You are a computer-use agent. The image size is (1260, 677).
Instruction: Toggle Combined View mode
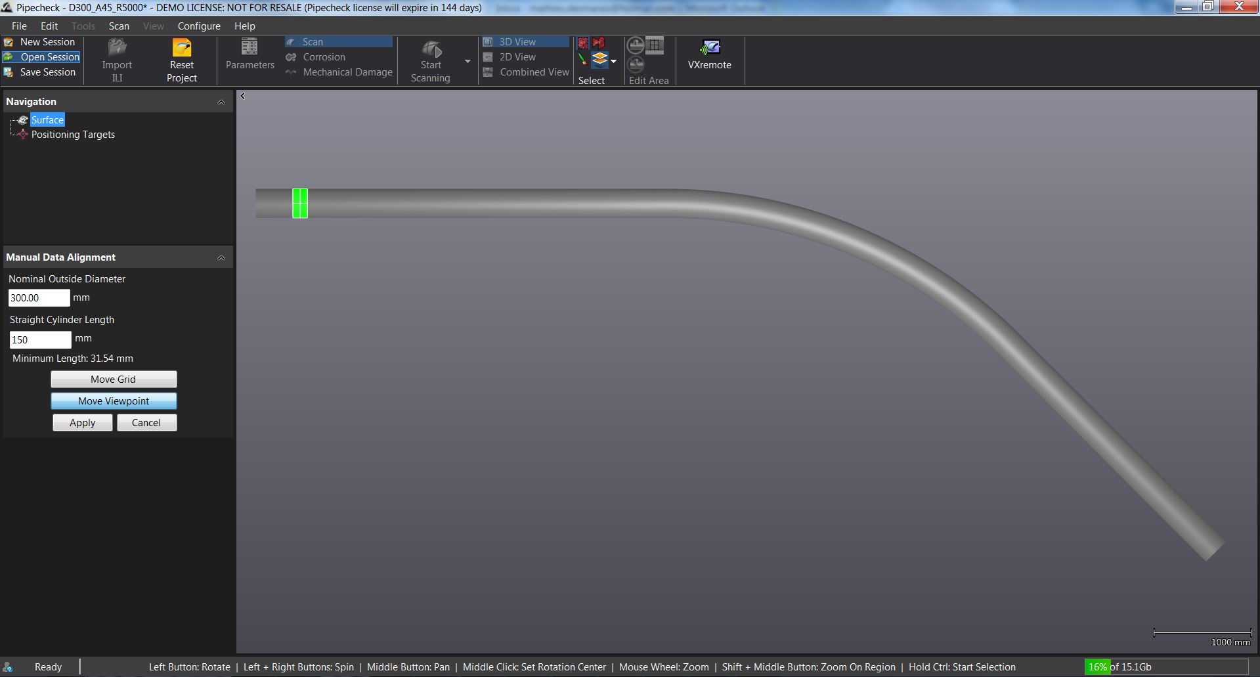[x=534, y=72]
